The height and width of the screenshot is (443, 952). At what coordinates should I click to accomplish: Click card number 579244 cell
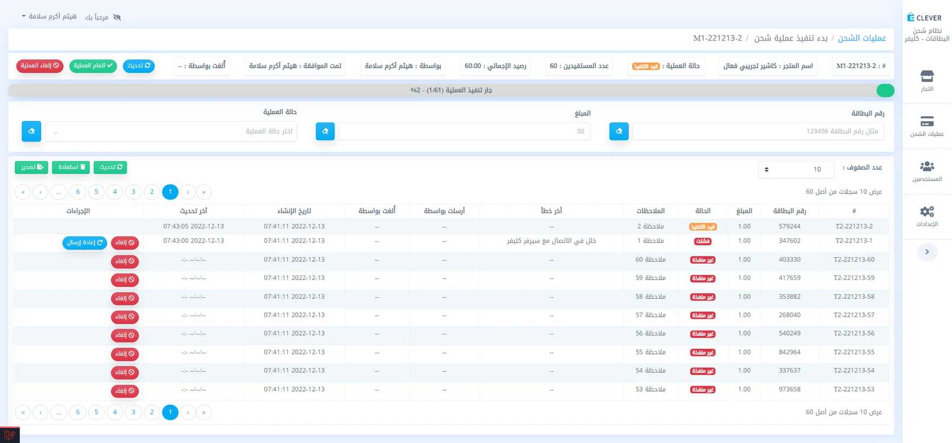(789, 226)
